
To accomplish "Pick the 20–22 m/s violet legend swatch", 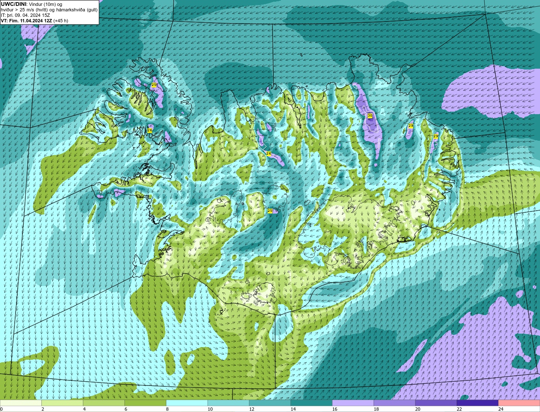I will tap(436, 403).
